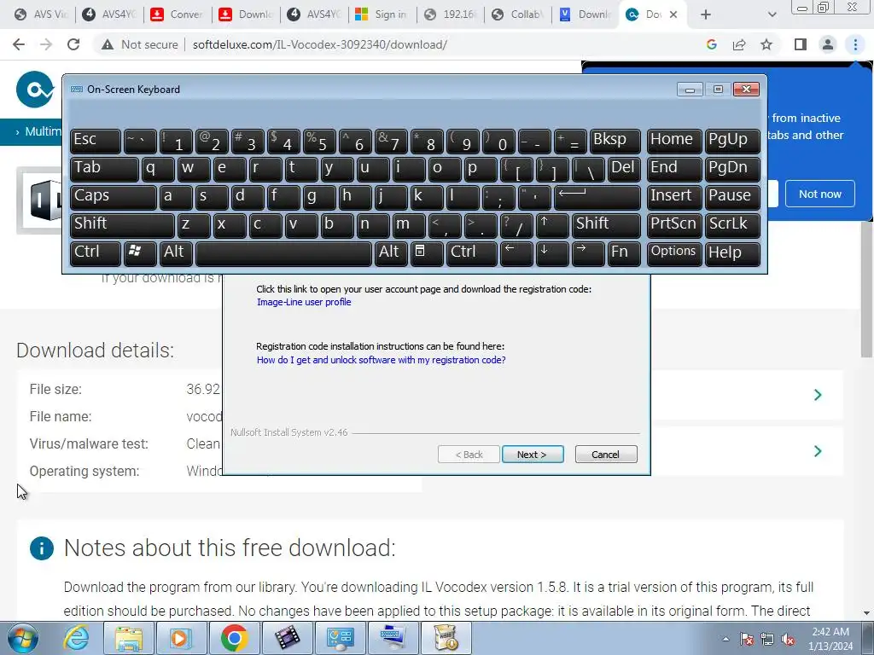Open the Chrome profile avatar
Viewport: 874px width, 655px height.
pyautogui.click(x=828, y=44)
